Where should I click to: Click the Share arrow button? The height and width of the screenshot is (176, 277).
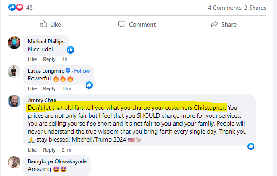[x=224, y=24]
